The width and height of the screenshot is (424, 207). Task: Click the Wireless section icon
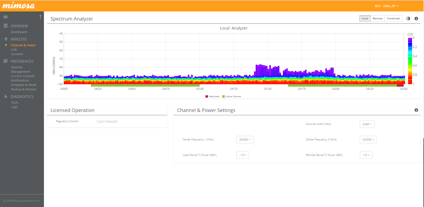[x=6, y=39]
